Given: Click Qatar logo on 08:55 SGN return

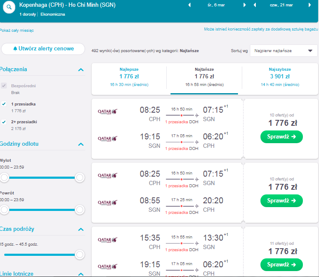Looking at the screenshot, I should [x=107, y=202].
